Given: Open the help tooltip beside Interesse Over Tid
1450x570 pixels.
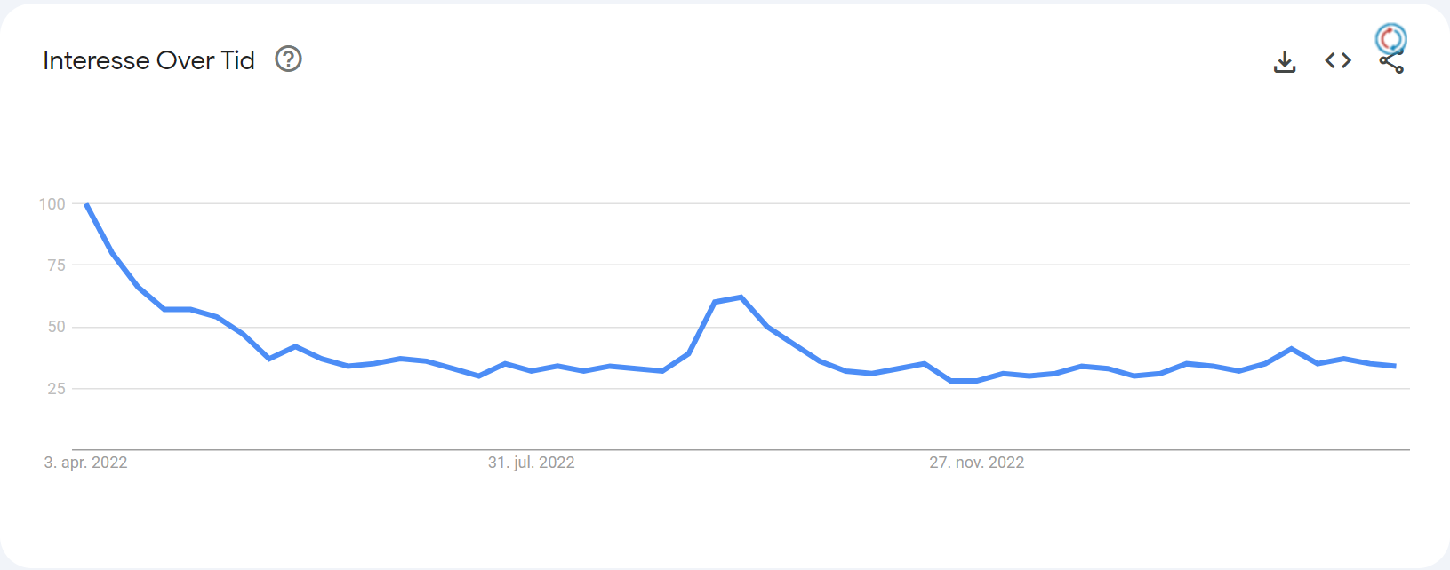Looking at the screenshot, I should [x=288, y=59].
